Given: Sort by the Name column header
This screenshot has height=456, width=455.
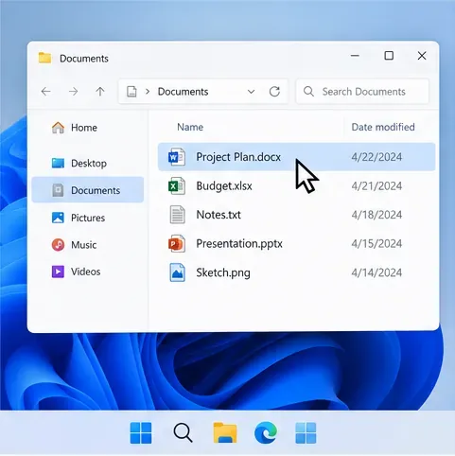Looking at the screenshot, I should pyautogui.click(x=190, y=127).
